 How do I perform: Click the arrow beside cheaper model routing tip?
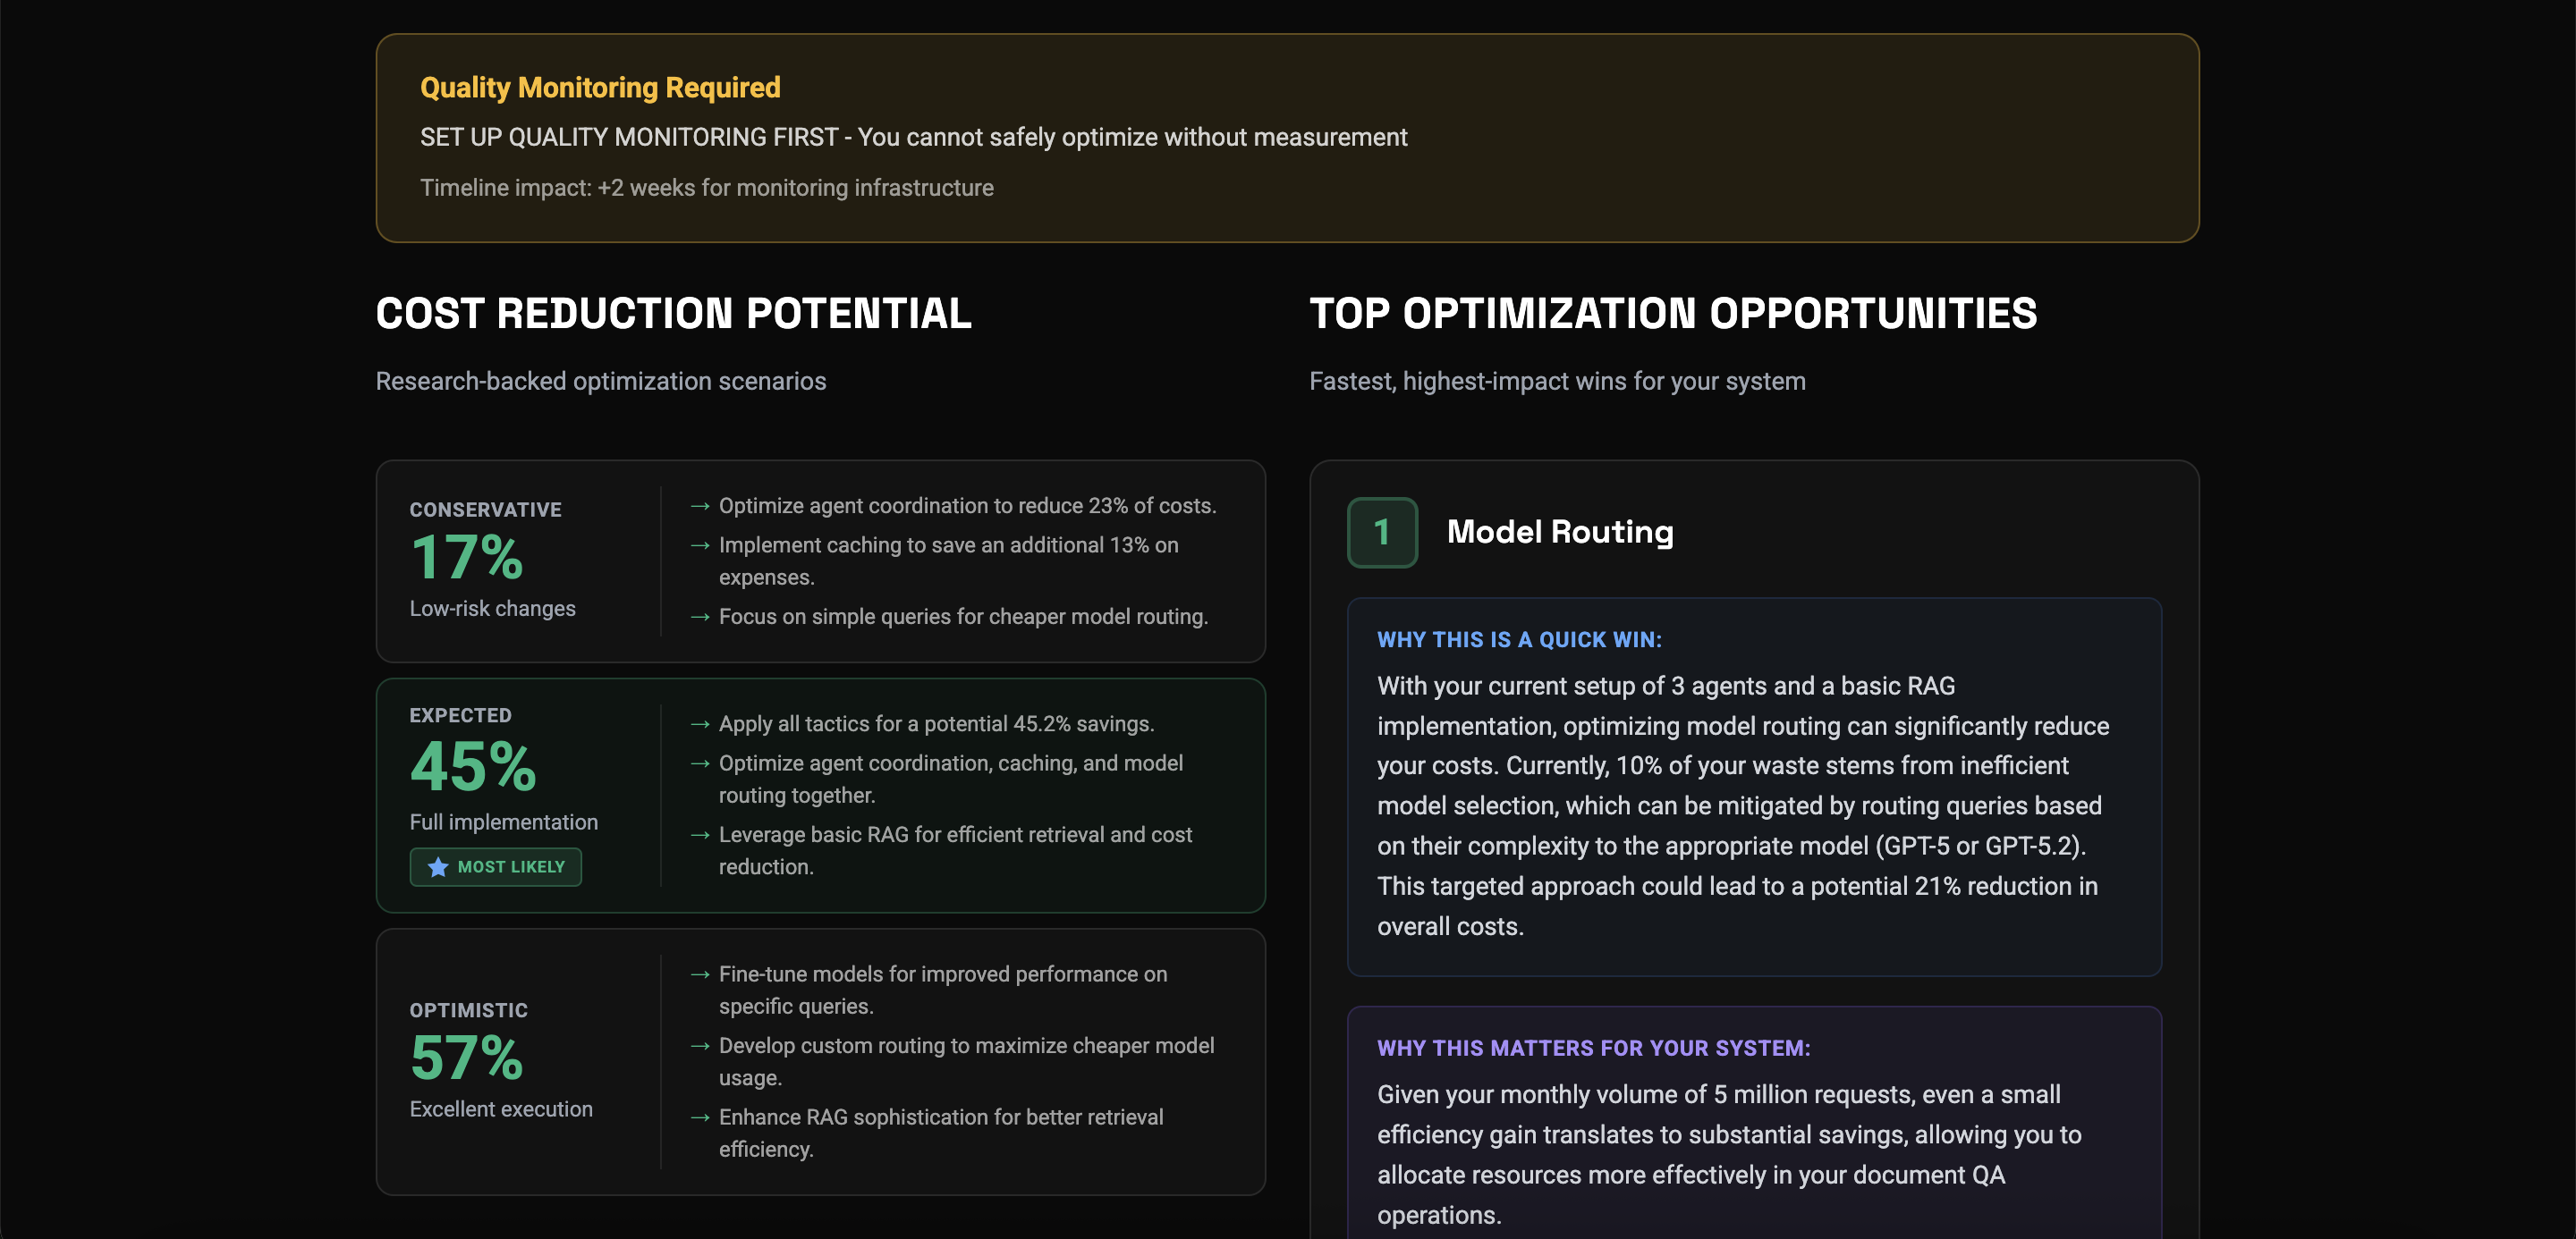tap(700, 618)
